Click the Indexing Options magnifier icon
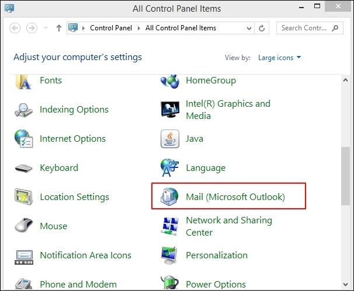Image resolution: width=354 pixels, height=291 pixels. (x=24, y=110)
